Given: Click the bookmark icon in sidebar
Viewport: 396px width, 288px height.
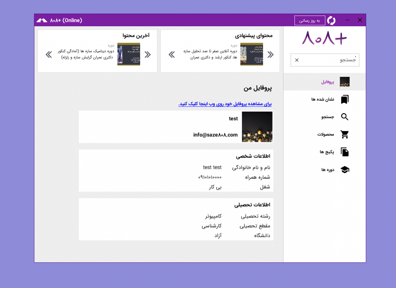Looking at the screenshot, I should (x=345, y=99).
